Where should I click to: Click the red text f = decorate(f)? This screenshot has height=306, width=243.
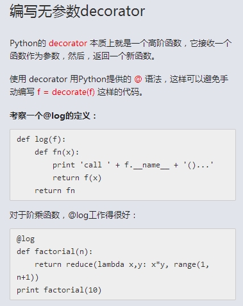click(x=66, y=92)
